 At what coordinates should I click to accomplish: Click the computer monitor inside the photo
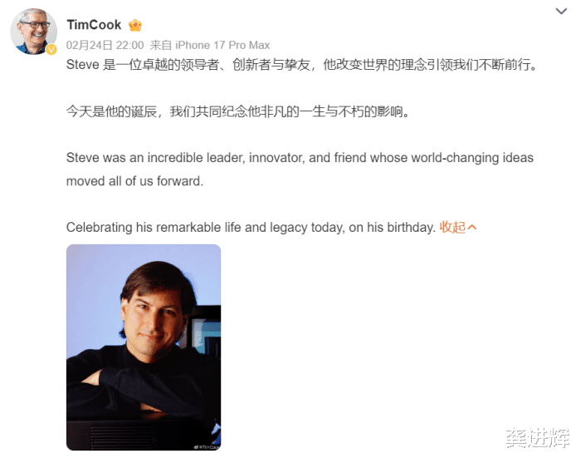(x=203, y=330)
